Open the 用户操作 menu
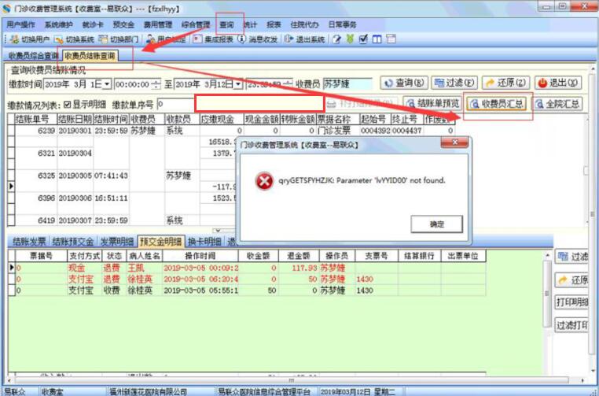The image size is (599, 396). coord(20,25)
